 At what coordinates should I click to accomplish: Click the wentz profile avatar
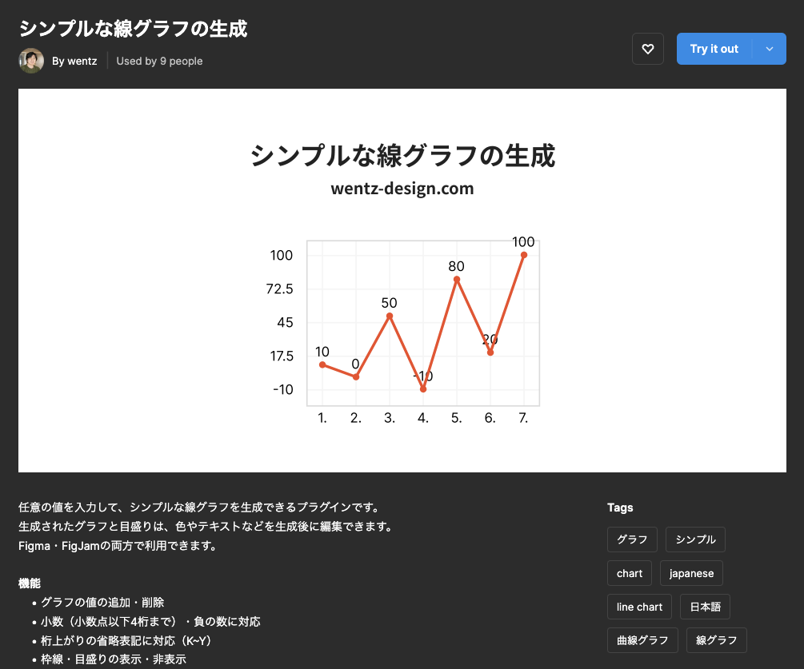(x=30, y=61)
